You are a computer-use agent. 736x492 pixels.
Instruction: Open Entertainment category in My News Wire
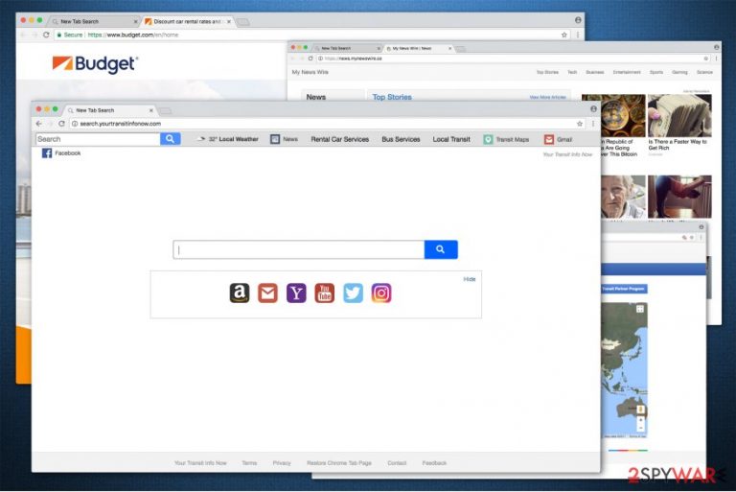click(627, 72)
